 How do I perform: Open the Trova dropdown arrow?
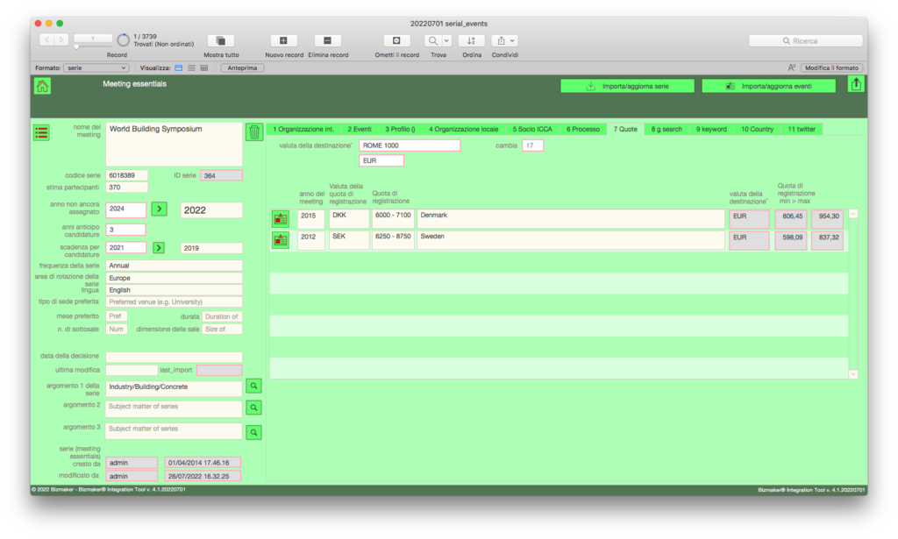(x=446, y=40)
